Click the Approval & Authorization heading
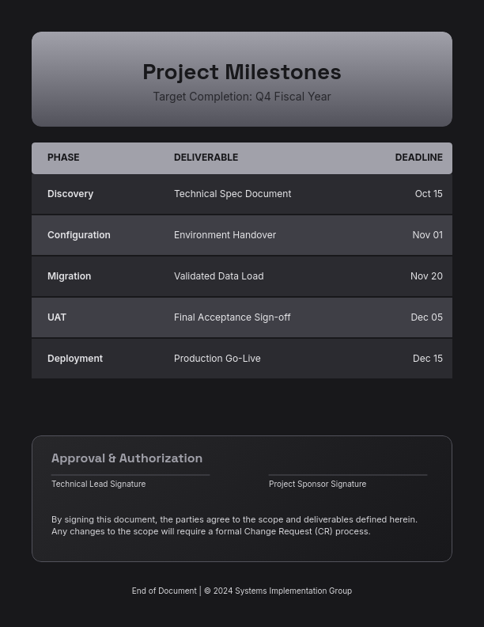This screenshot has width=484, height=627. click(127, 458)
